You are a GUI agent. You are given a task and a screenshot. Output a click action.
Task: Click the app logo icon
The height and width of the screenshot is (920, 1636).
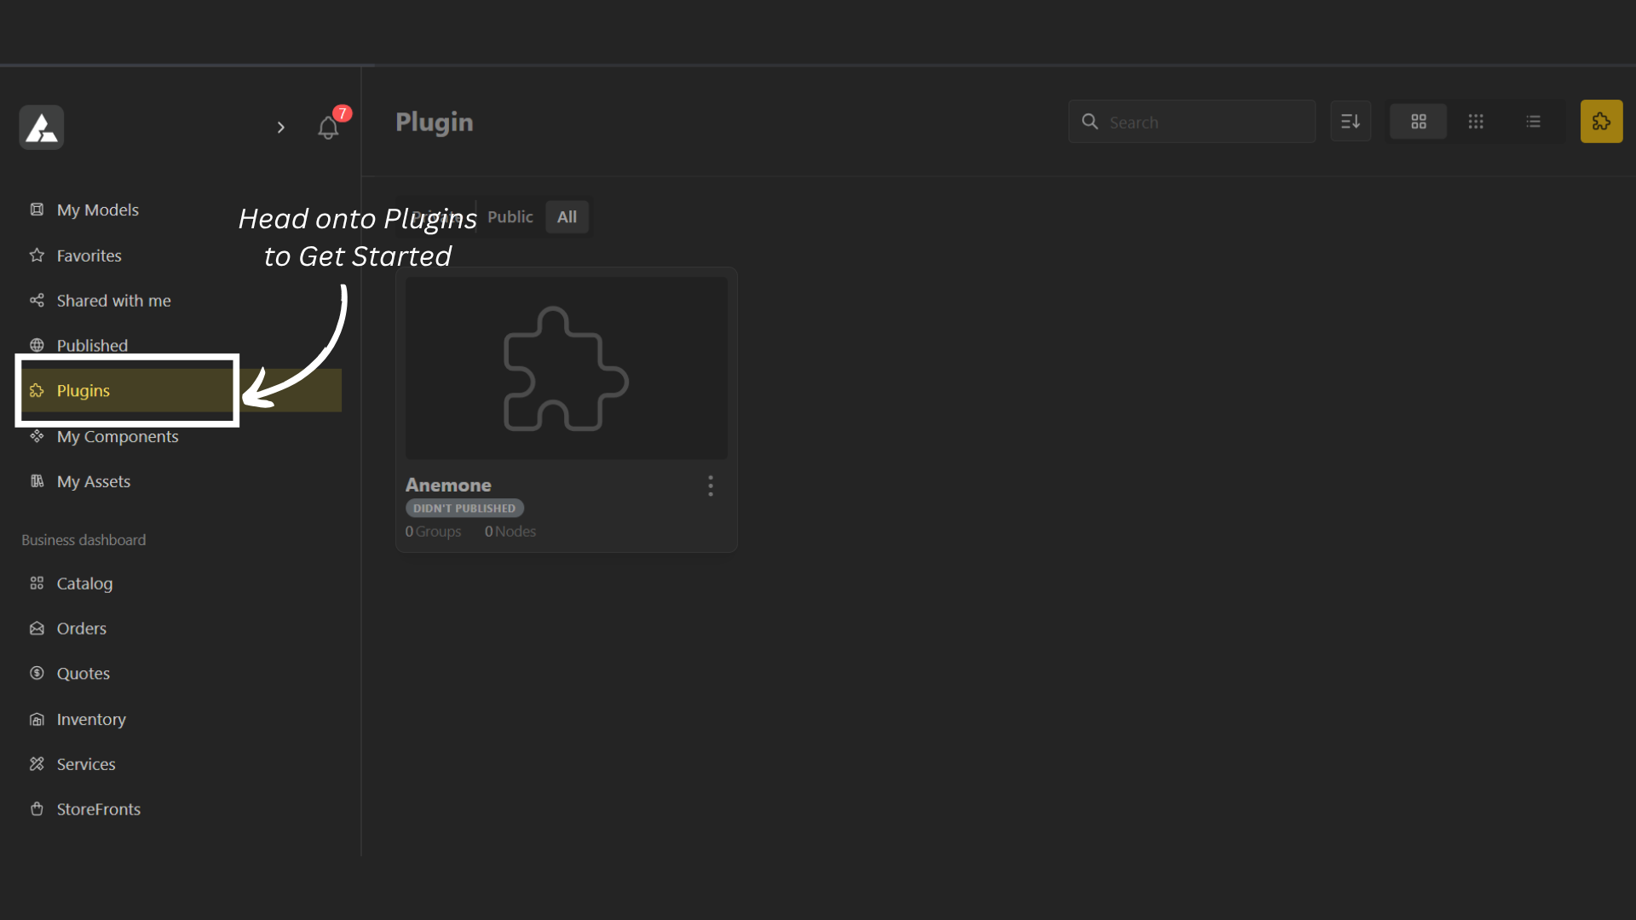(42, 128)
